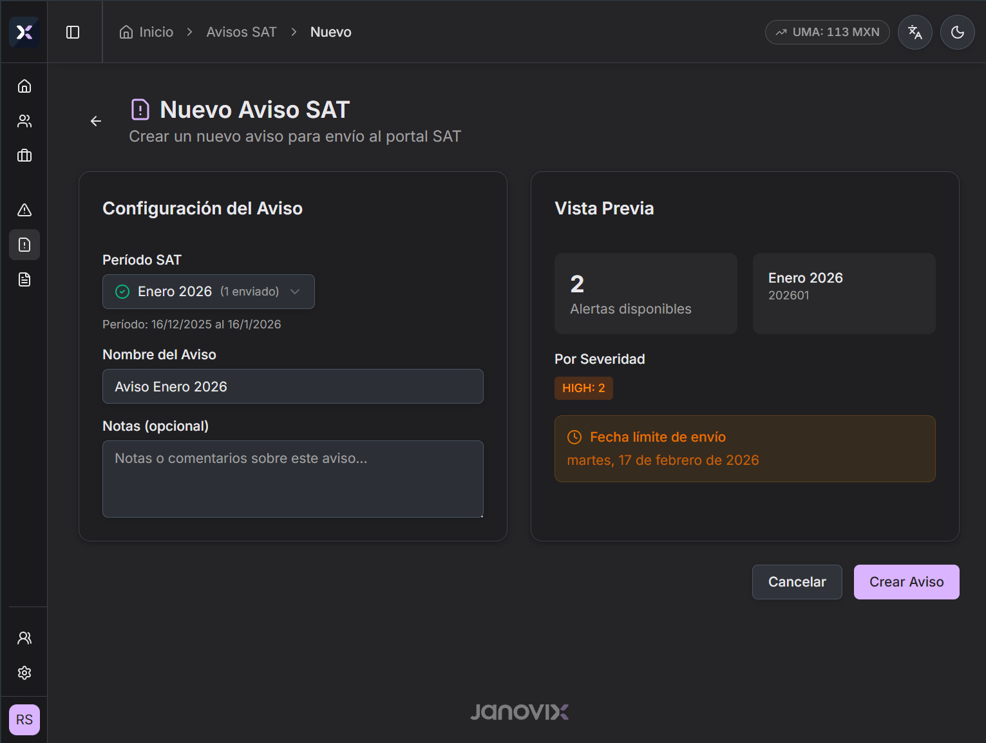
Task: Open the language translation icon in the header
Action: coord(915,32)
